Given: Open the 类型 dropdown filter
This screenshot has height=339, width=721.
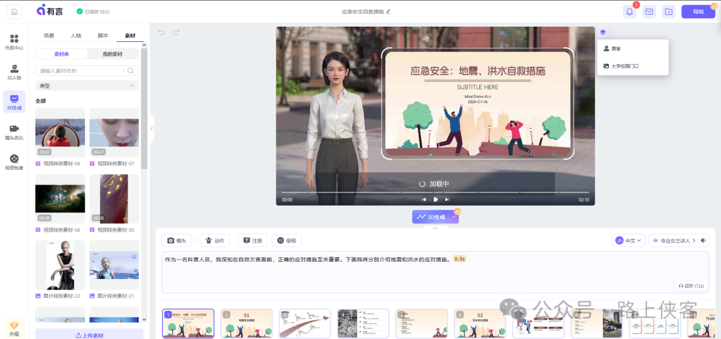Looking at the screenshot, I should click(87, 86).
